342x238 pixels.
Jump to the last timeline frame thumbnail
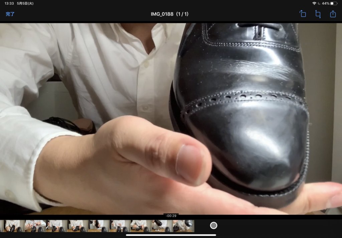183,226
